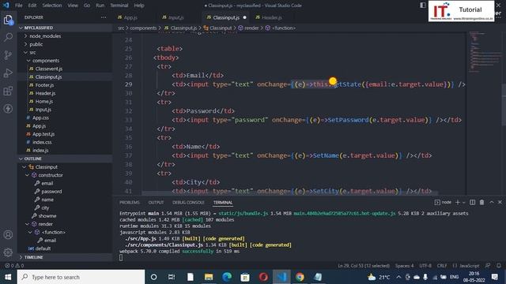Open feedback icon in status bar

point(488,266)
